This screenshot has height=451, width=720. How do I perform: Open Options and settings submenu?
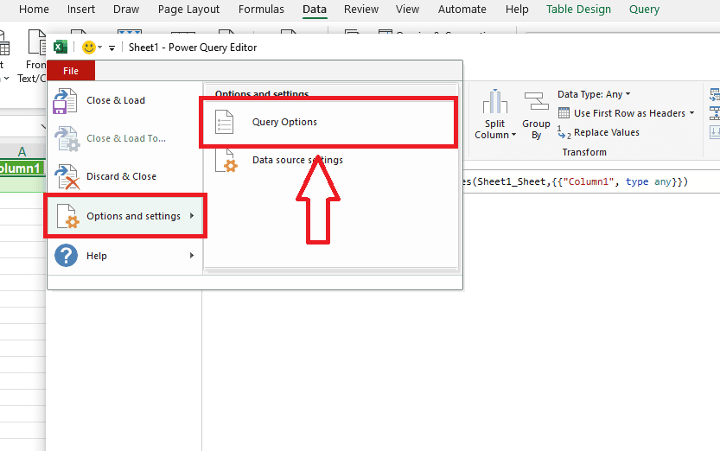coord(124,216)
